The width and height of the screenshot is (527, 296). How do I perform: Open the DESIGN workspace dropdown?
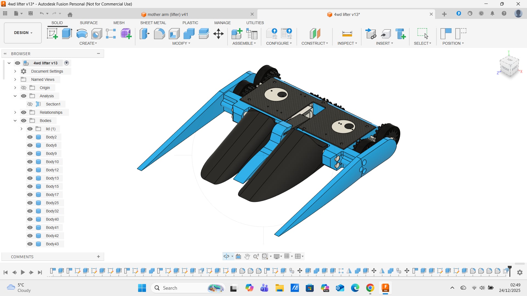(23, 33)
